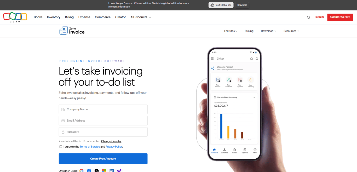Image resolution: width=357 pixels, height=172 pixels.
Task: Click the globe icon in Visit Global site
Action: [212, 5]
